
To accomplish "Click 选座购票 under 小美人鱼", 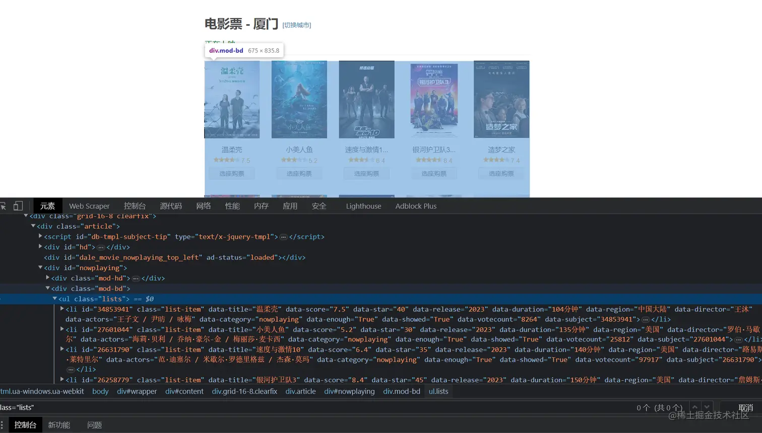I will point(299,174).
